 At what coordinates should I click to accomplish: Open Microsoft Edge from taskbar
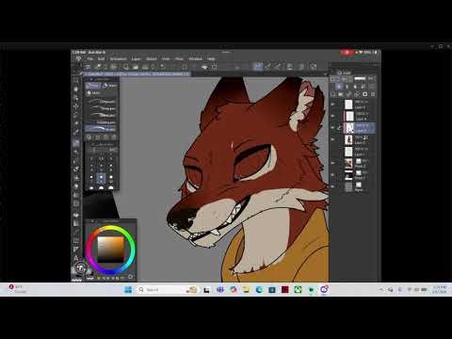pyautogui.click(x=259, y=290)
